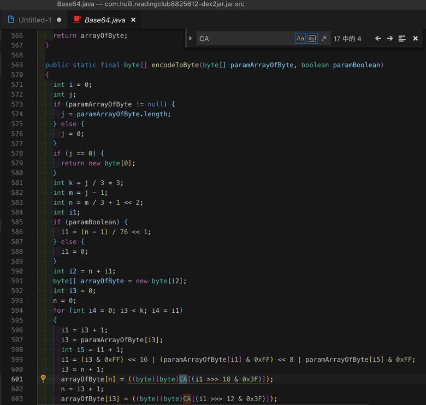
Task: Select the Base64.java tab
Action: [x=104, y=20]
